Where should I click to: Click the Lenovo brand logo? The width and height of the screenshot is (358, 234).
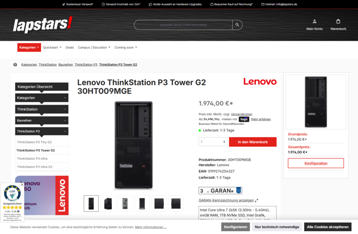[260, 81]
